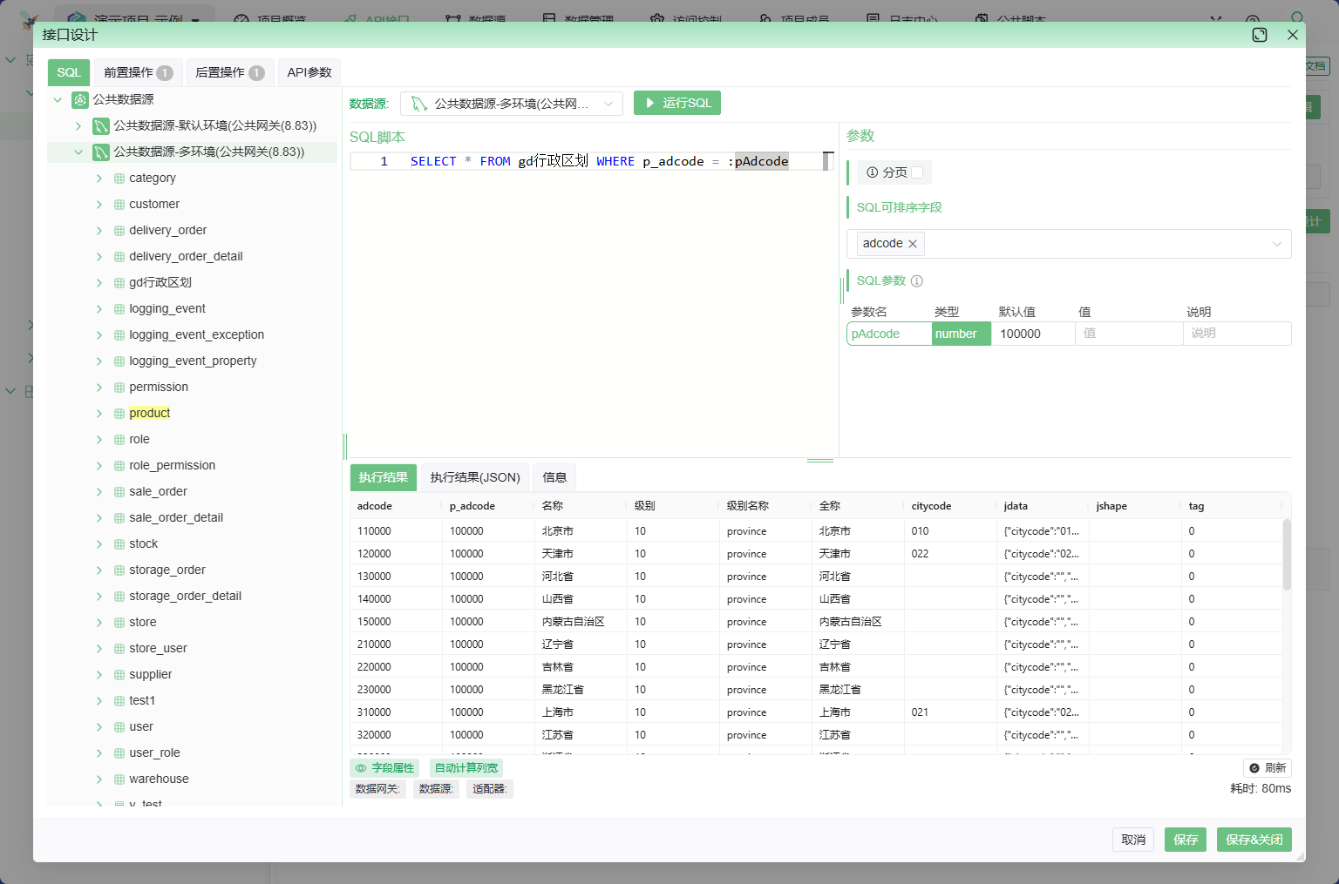Expand the customer table node
The height and width of the screenshot is (884, 1339).
[x=99, y=205]
